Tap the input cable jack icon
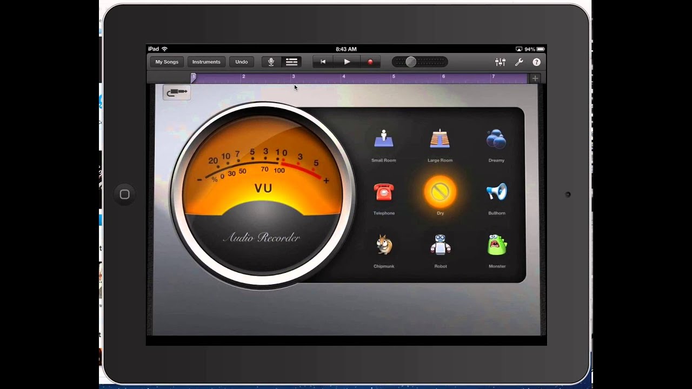 pyautogui.click(x=177, y=92)
